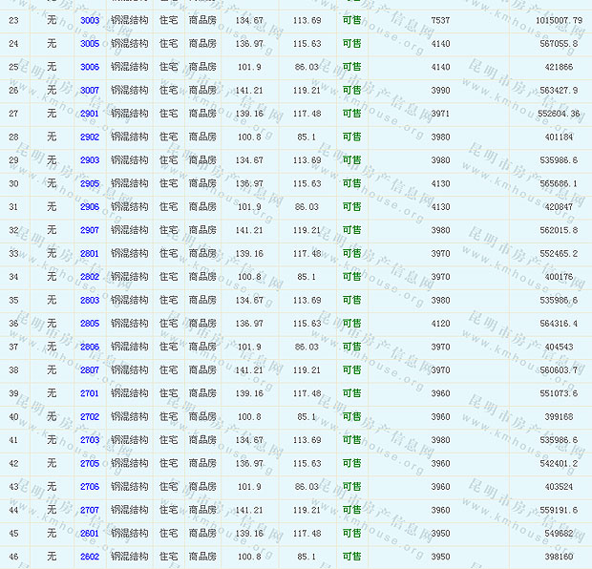Click room number 2707
The height and width of the screenshot is (569, 592).
(x=90, y=510)
